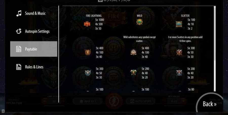Click the Scatters free spins description
Screen dimensions: 228x115
[x=185, y=39]
